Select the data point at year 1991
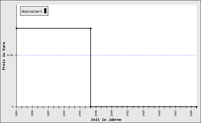Screen dimensions: 201x123 tap(16, 28)
